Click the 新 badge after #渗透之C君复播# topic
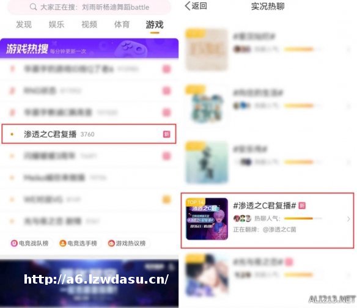Viewport: 357px width, 308px height. tap(302, 206)
